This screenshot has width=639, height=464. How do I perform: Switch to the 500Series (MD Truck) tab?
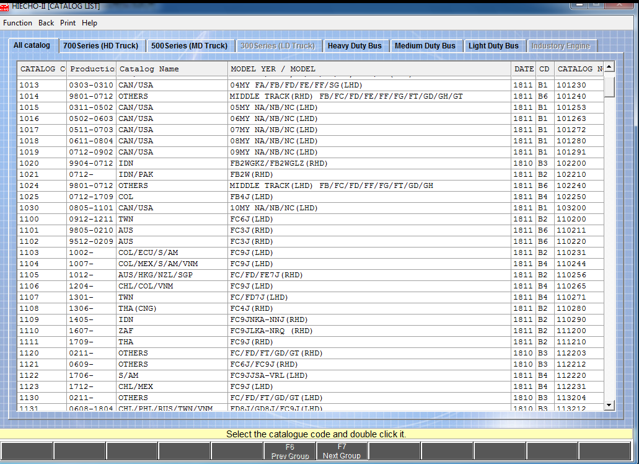(x=189, y=46)
